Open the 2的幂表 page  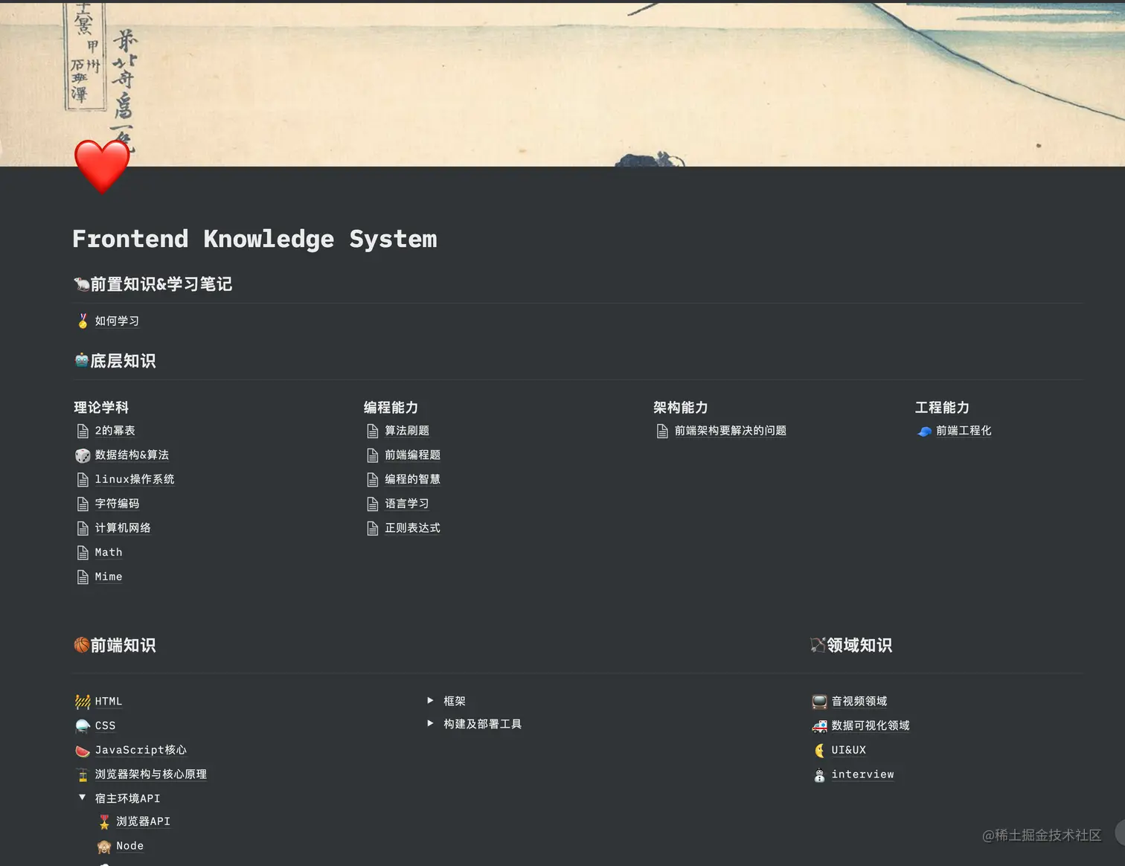[115, 431]
